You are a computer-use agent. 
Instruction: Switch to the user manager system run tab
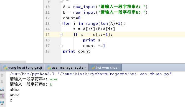coord(67,68)
